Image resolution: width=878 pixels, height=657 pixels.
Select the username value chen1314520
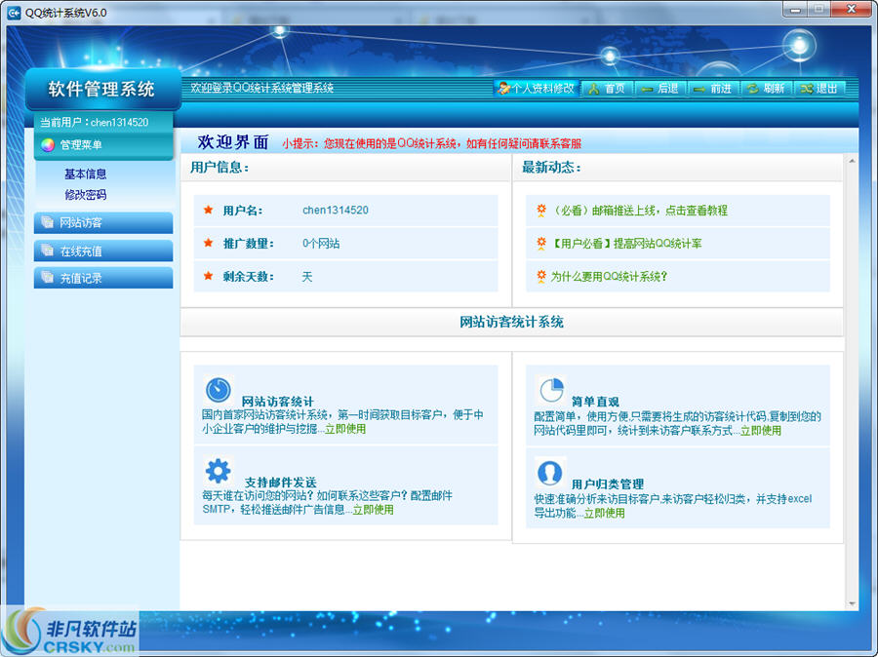336,211
